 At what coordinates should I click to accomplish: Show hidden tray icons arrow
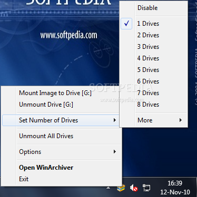109,188
